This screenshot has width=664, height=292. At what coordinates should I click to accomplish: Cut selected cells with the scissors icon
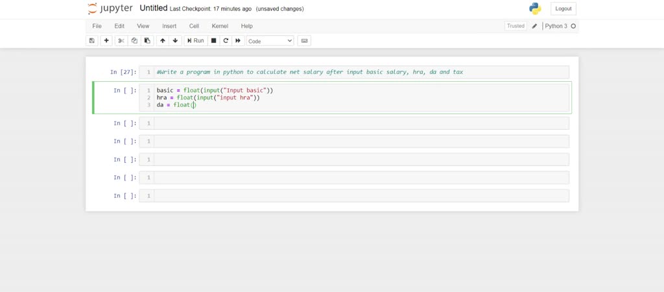121,41
